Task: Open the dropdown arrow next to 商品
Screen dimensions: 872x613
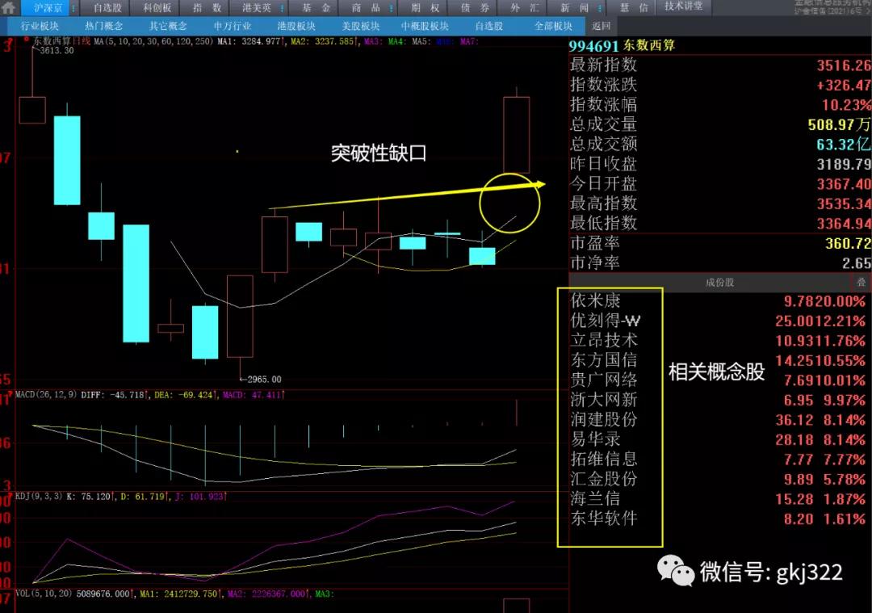Action: coord(392,8)
